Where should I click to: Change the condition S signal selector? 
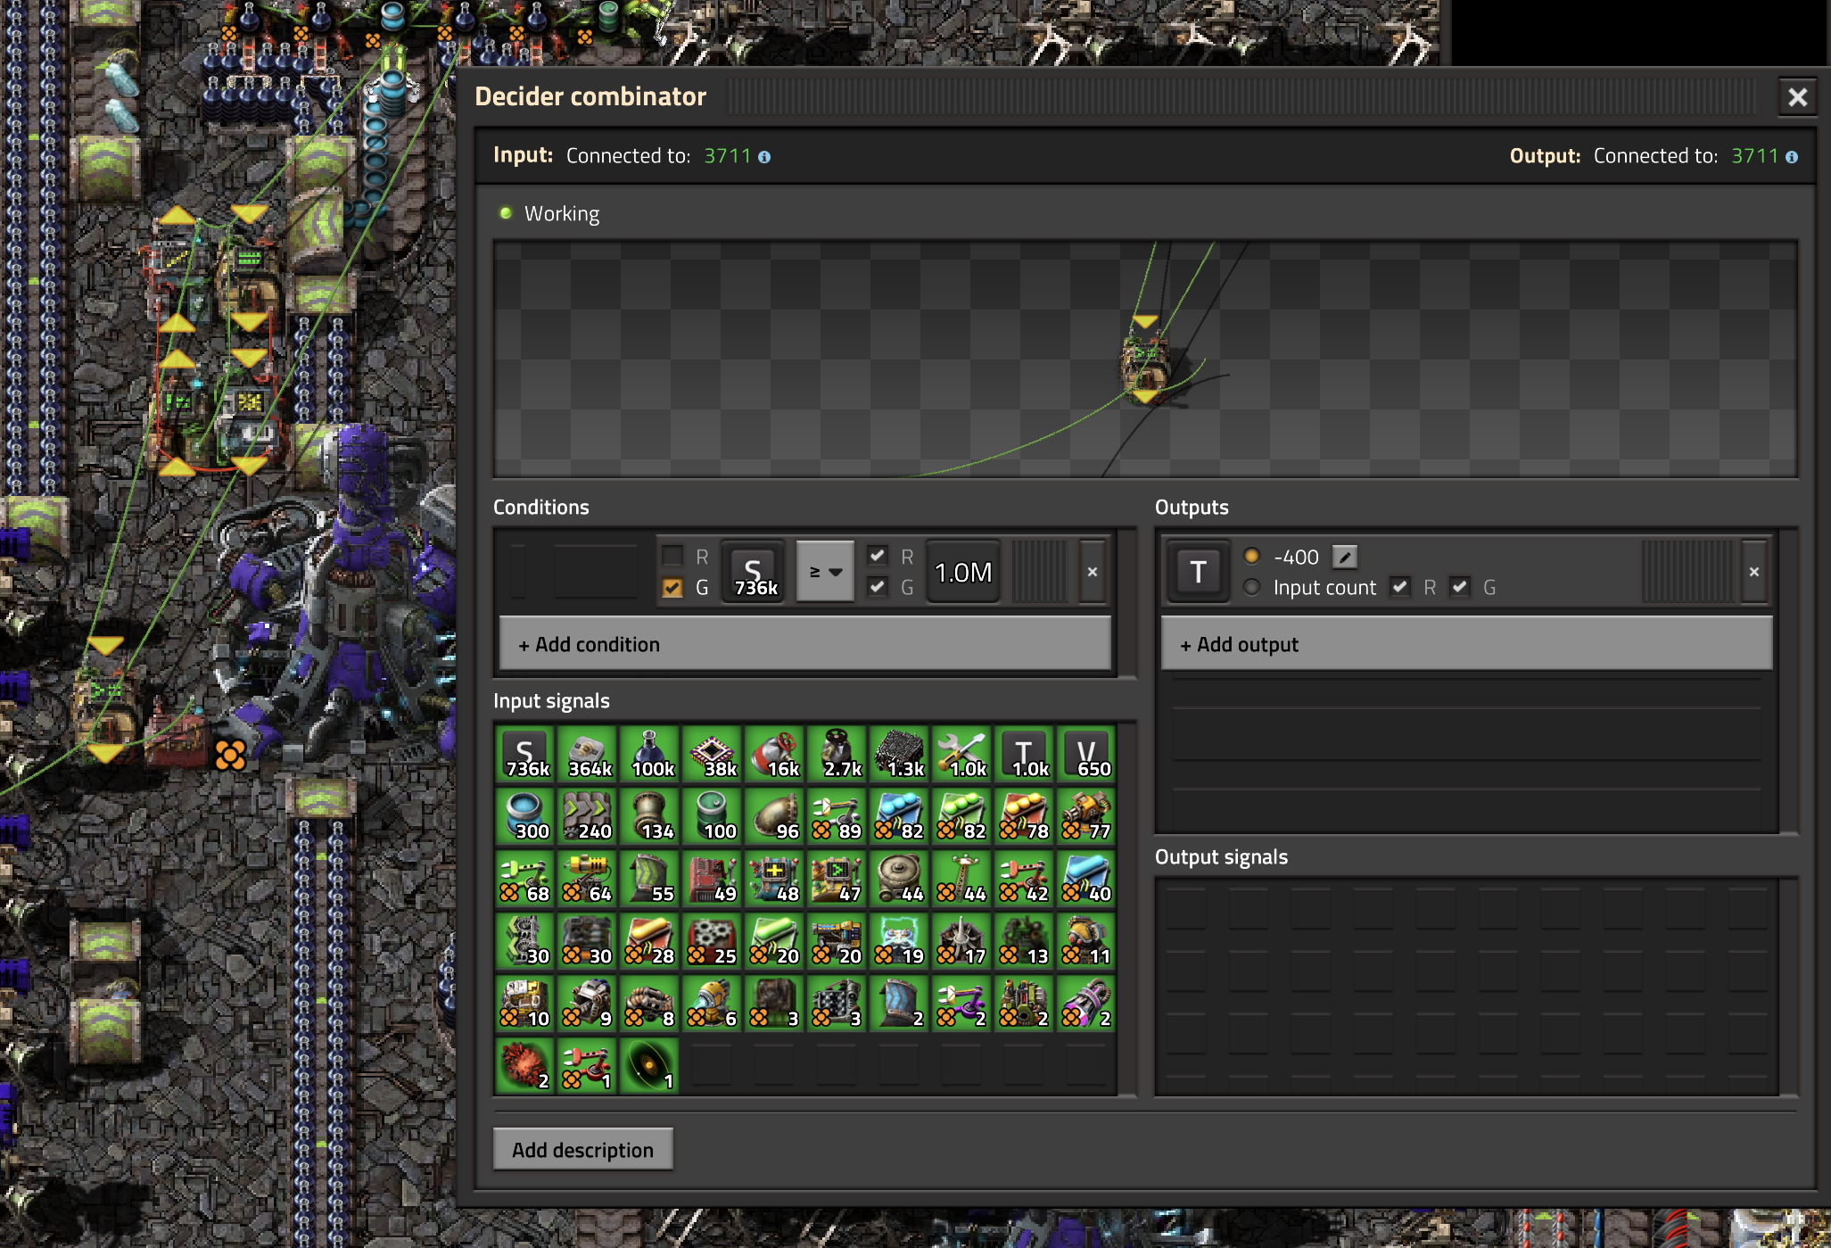pyautogui.click(x=754, y=572)
